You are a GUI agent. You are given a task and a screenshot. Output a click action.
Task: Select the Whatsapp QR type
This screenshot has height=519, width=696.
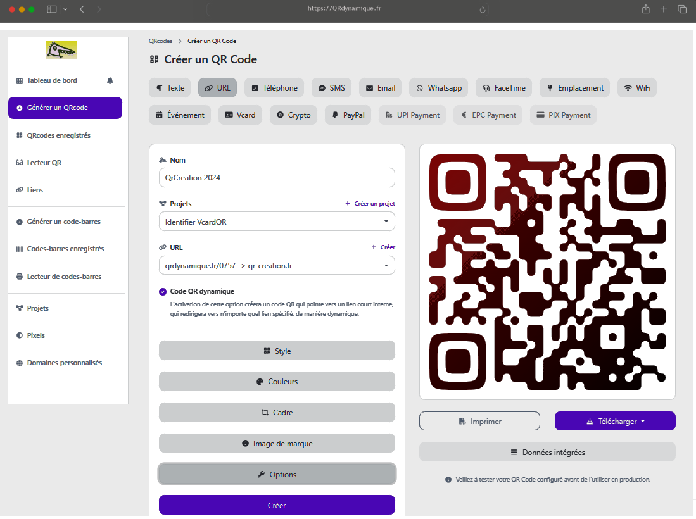click(438, 88)
